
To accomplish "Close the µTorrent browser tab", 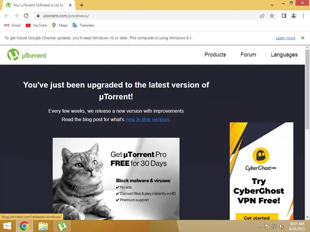I will tap(70, 5).
